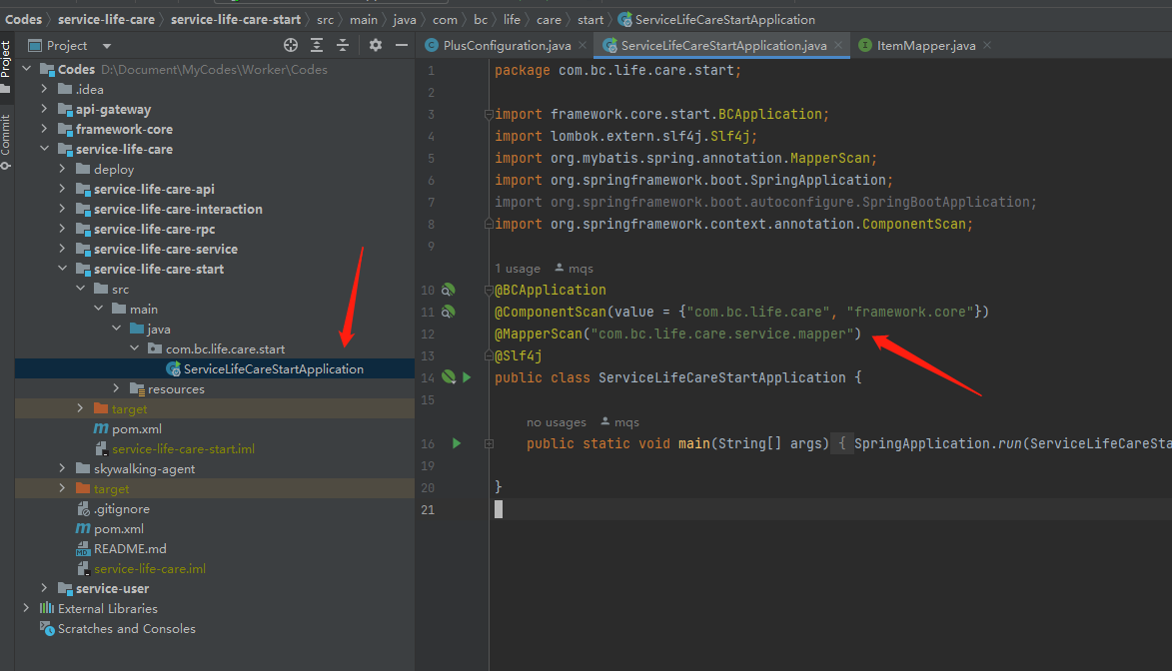Viewport: 1172px width, 671px height.
Task: Switch to PlusConfiguration.java tab
Action: click(506, 46)
